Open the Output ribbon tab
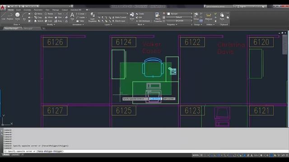Screen dimensions: 289x162 tap(65, 10)
